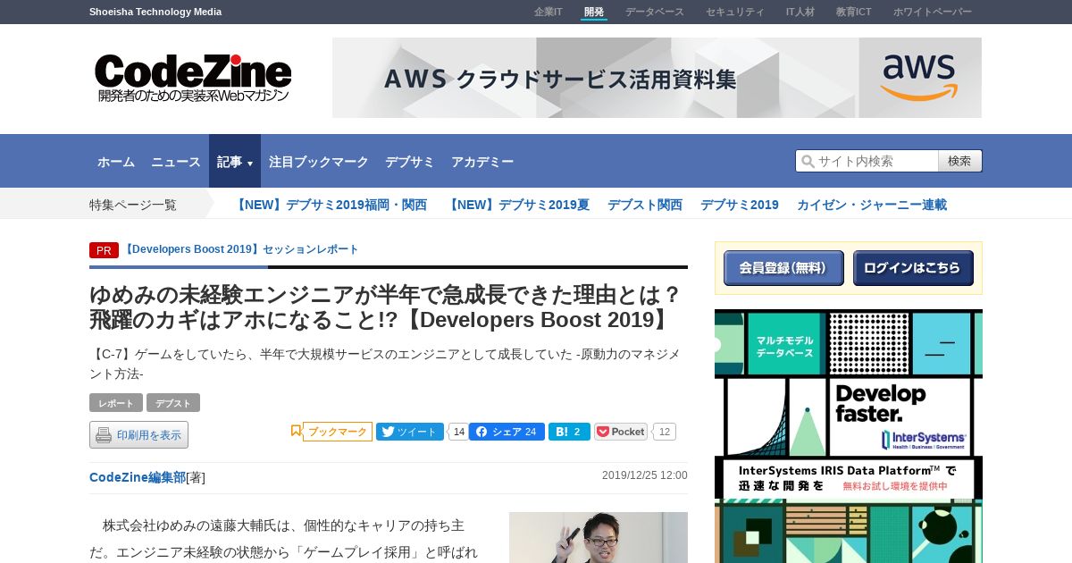Click the article headline title
Image resolution: width=1072 pixels, height=563 pixels.
tap(386, 307)
